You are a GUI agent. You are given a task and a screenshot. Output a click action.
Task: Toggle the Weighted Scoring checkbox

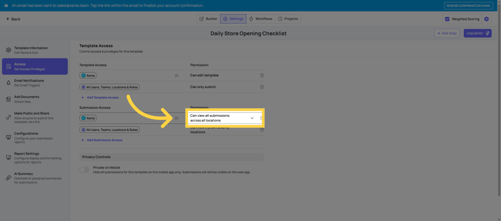447,19
